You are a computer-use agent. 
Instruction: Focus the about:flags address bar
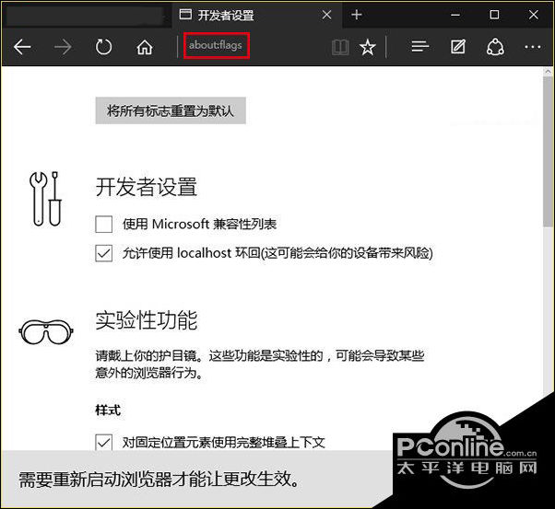(x=217, y=45)
